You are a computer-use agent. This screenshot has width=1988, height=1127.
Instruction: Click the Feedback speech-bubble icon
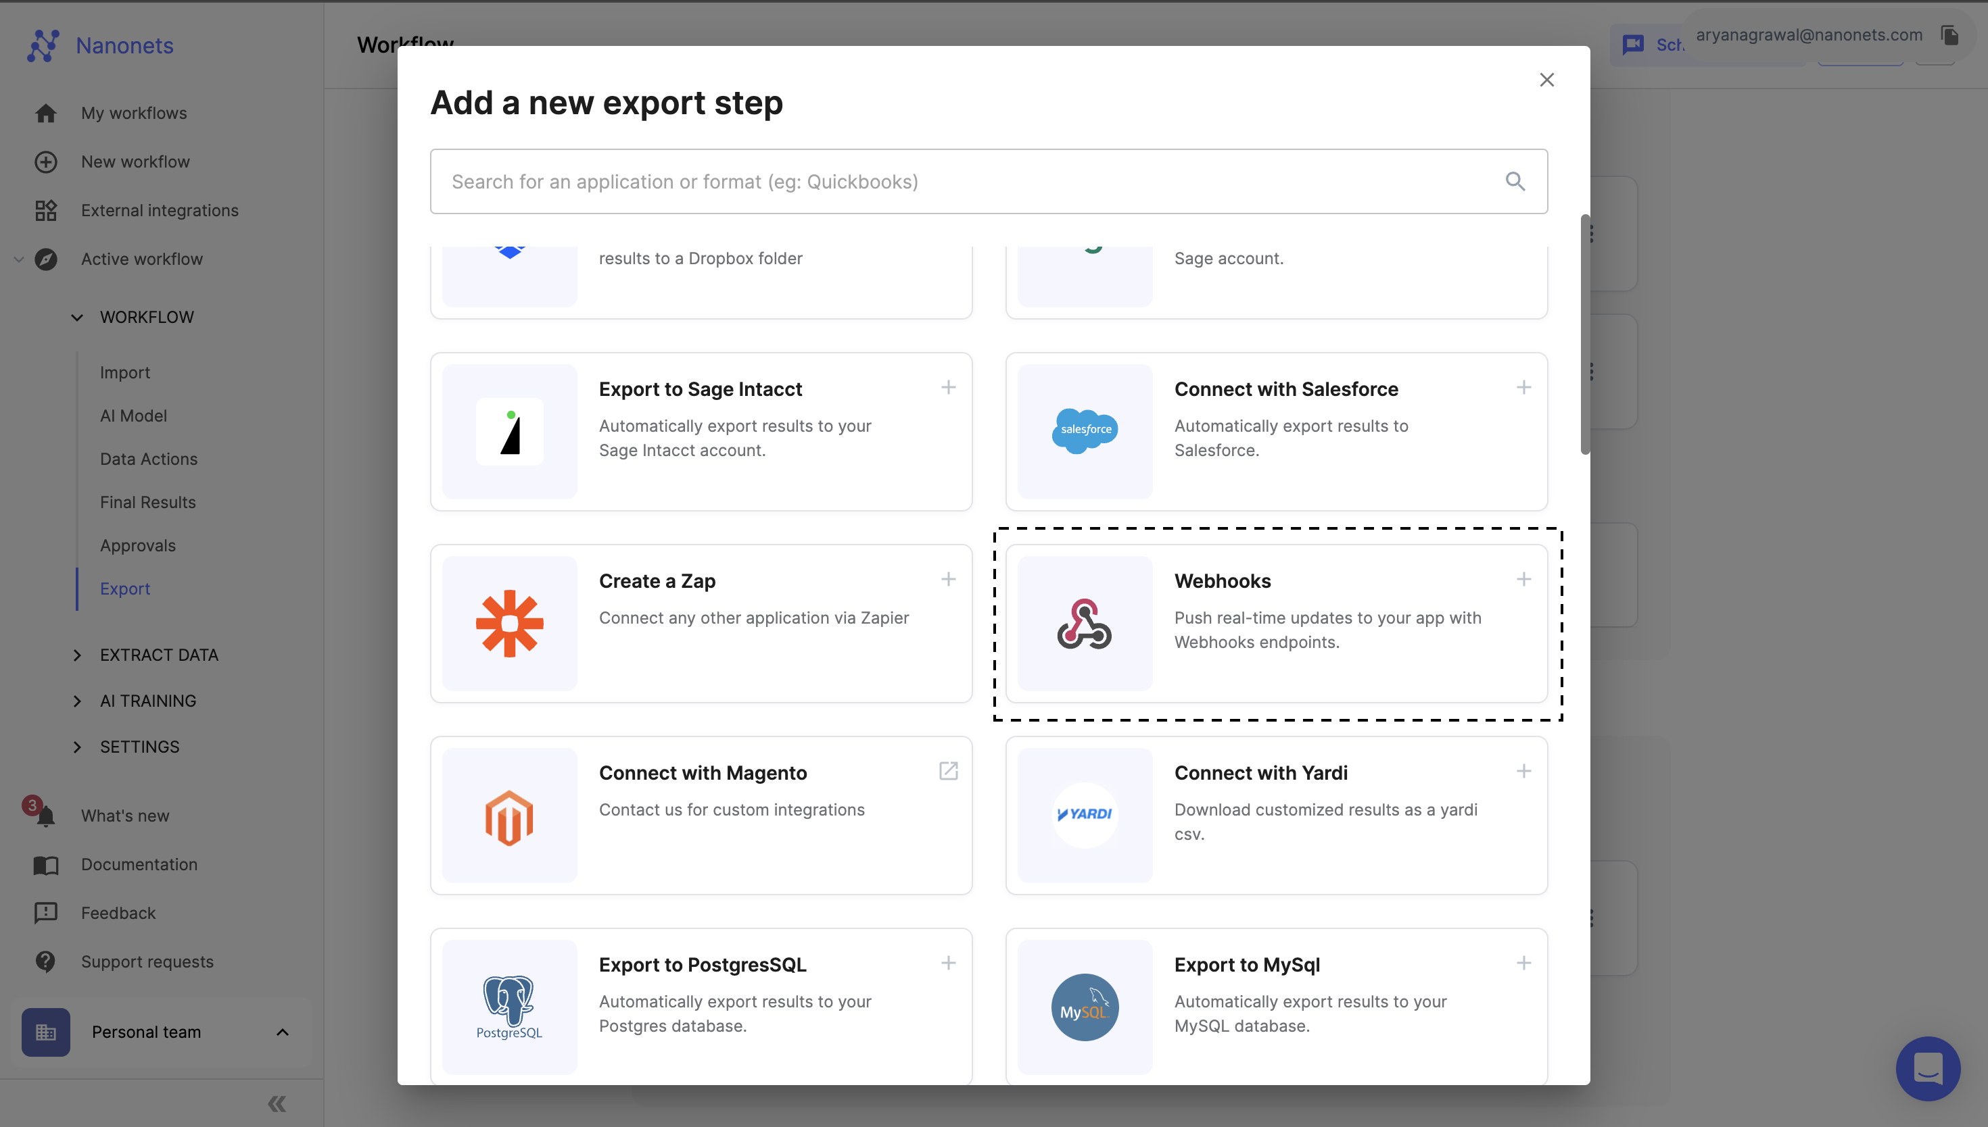(x=46, y=913)
